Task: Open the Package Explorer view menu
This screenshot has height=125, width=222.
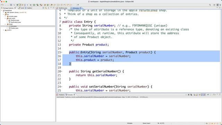Action: coord(49,8)
